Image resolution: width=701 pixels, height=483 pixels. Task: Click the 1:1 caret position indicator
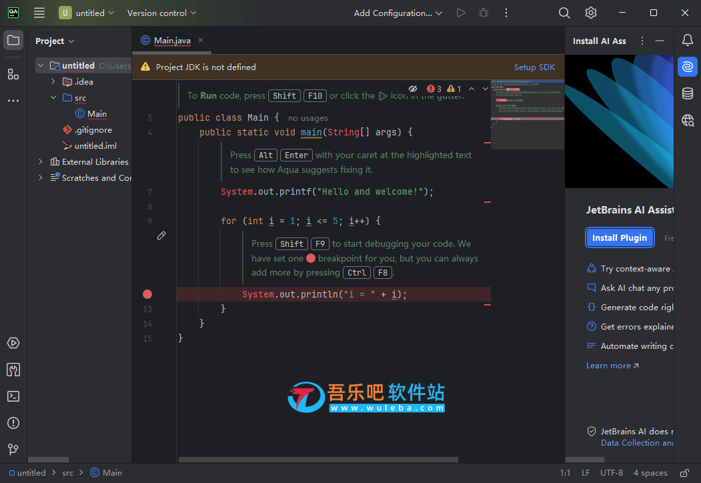point(565,473)
